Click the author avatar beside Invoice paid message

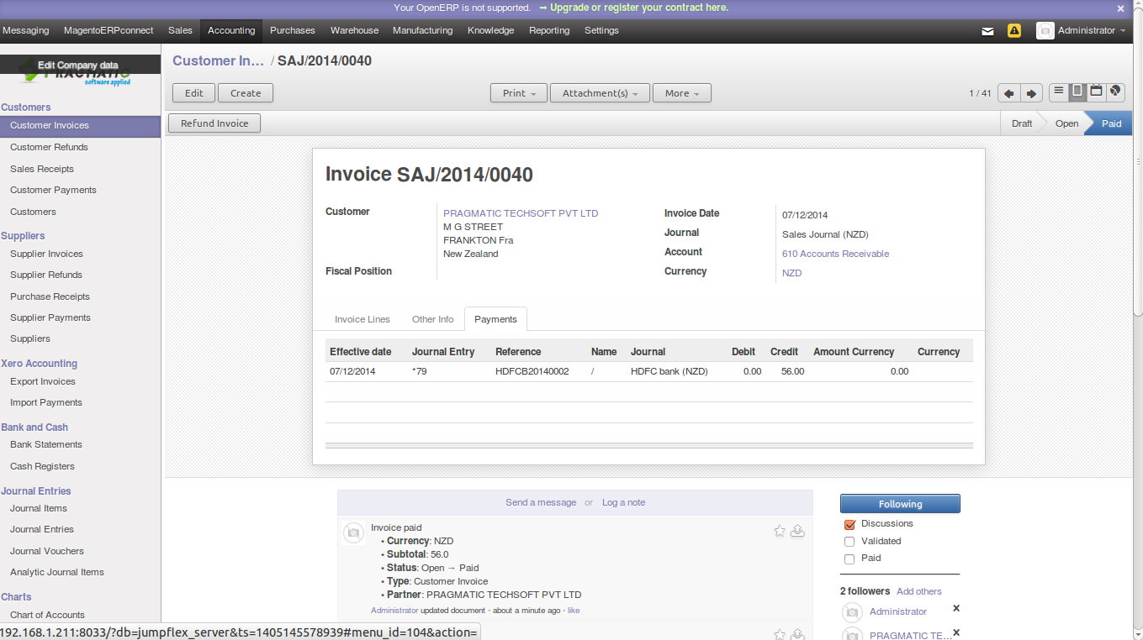click(x=353, y=532)
